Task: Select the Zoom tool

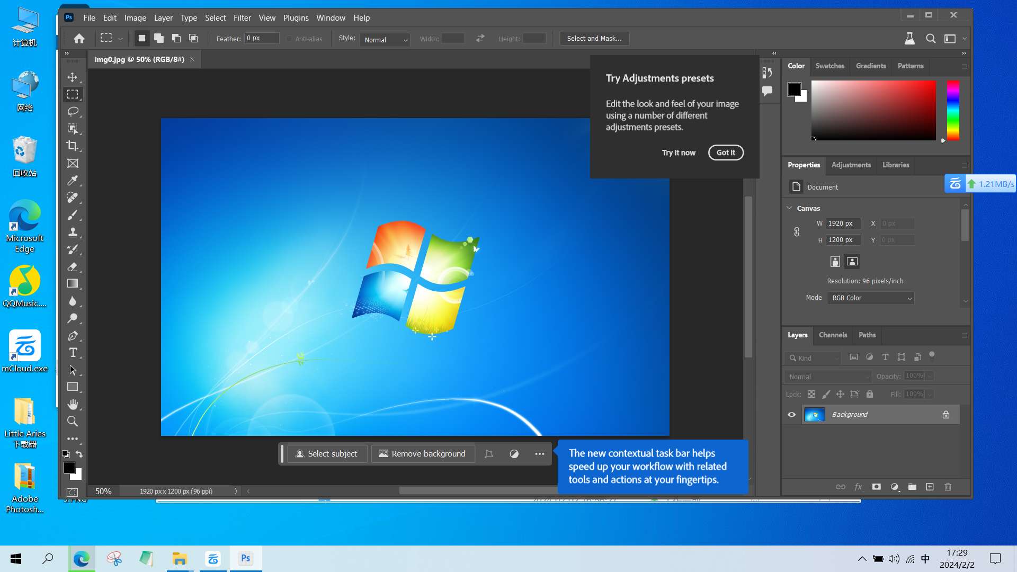Action: [x=73, y=422]
